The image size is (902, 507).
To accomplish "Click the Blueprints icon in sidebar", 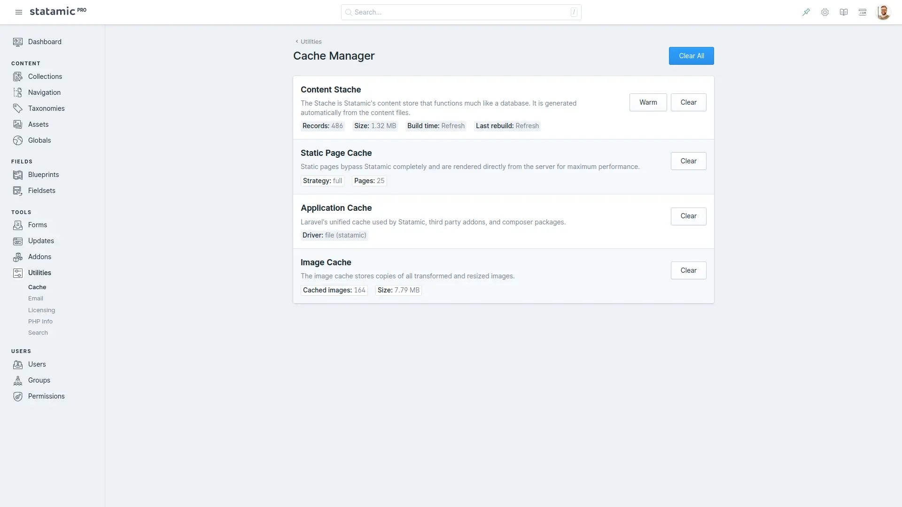I will [17, 175].
